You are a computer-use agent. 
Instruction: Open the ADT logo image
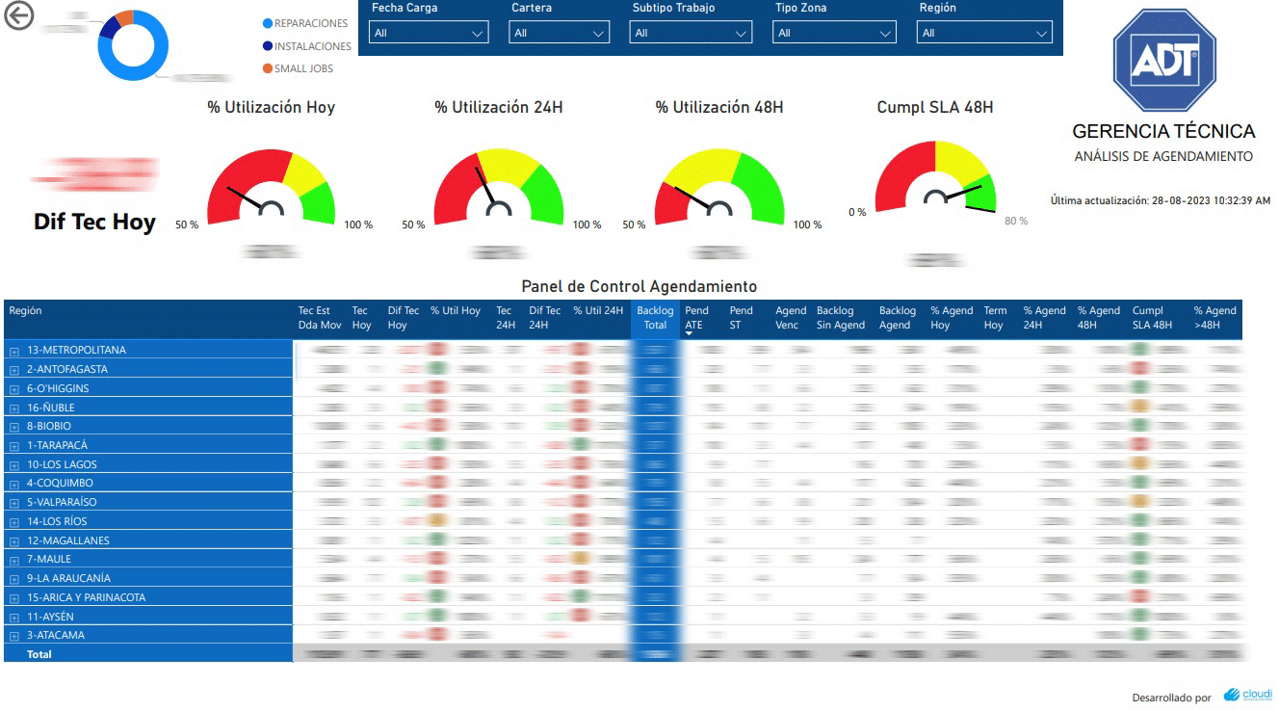pos(1163,63)
